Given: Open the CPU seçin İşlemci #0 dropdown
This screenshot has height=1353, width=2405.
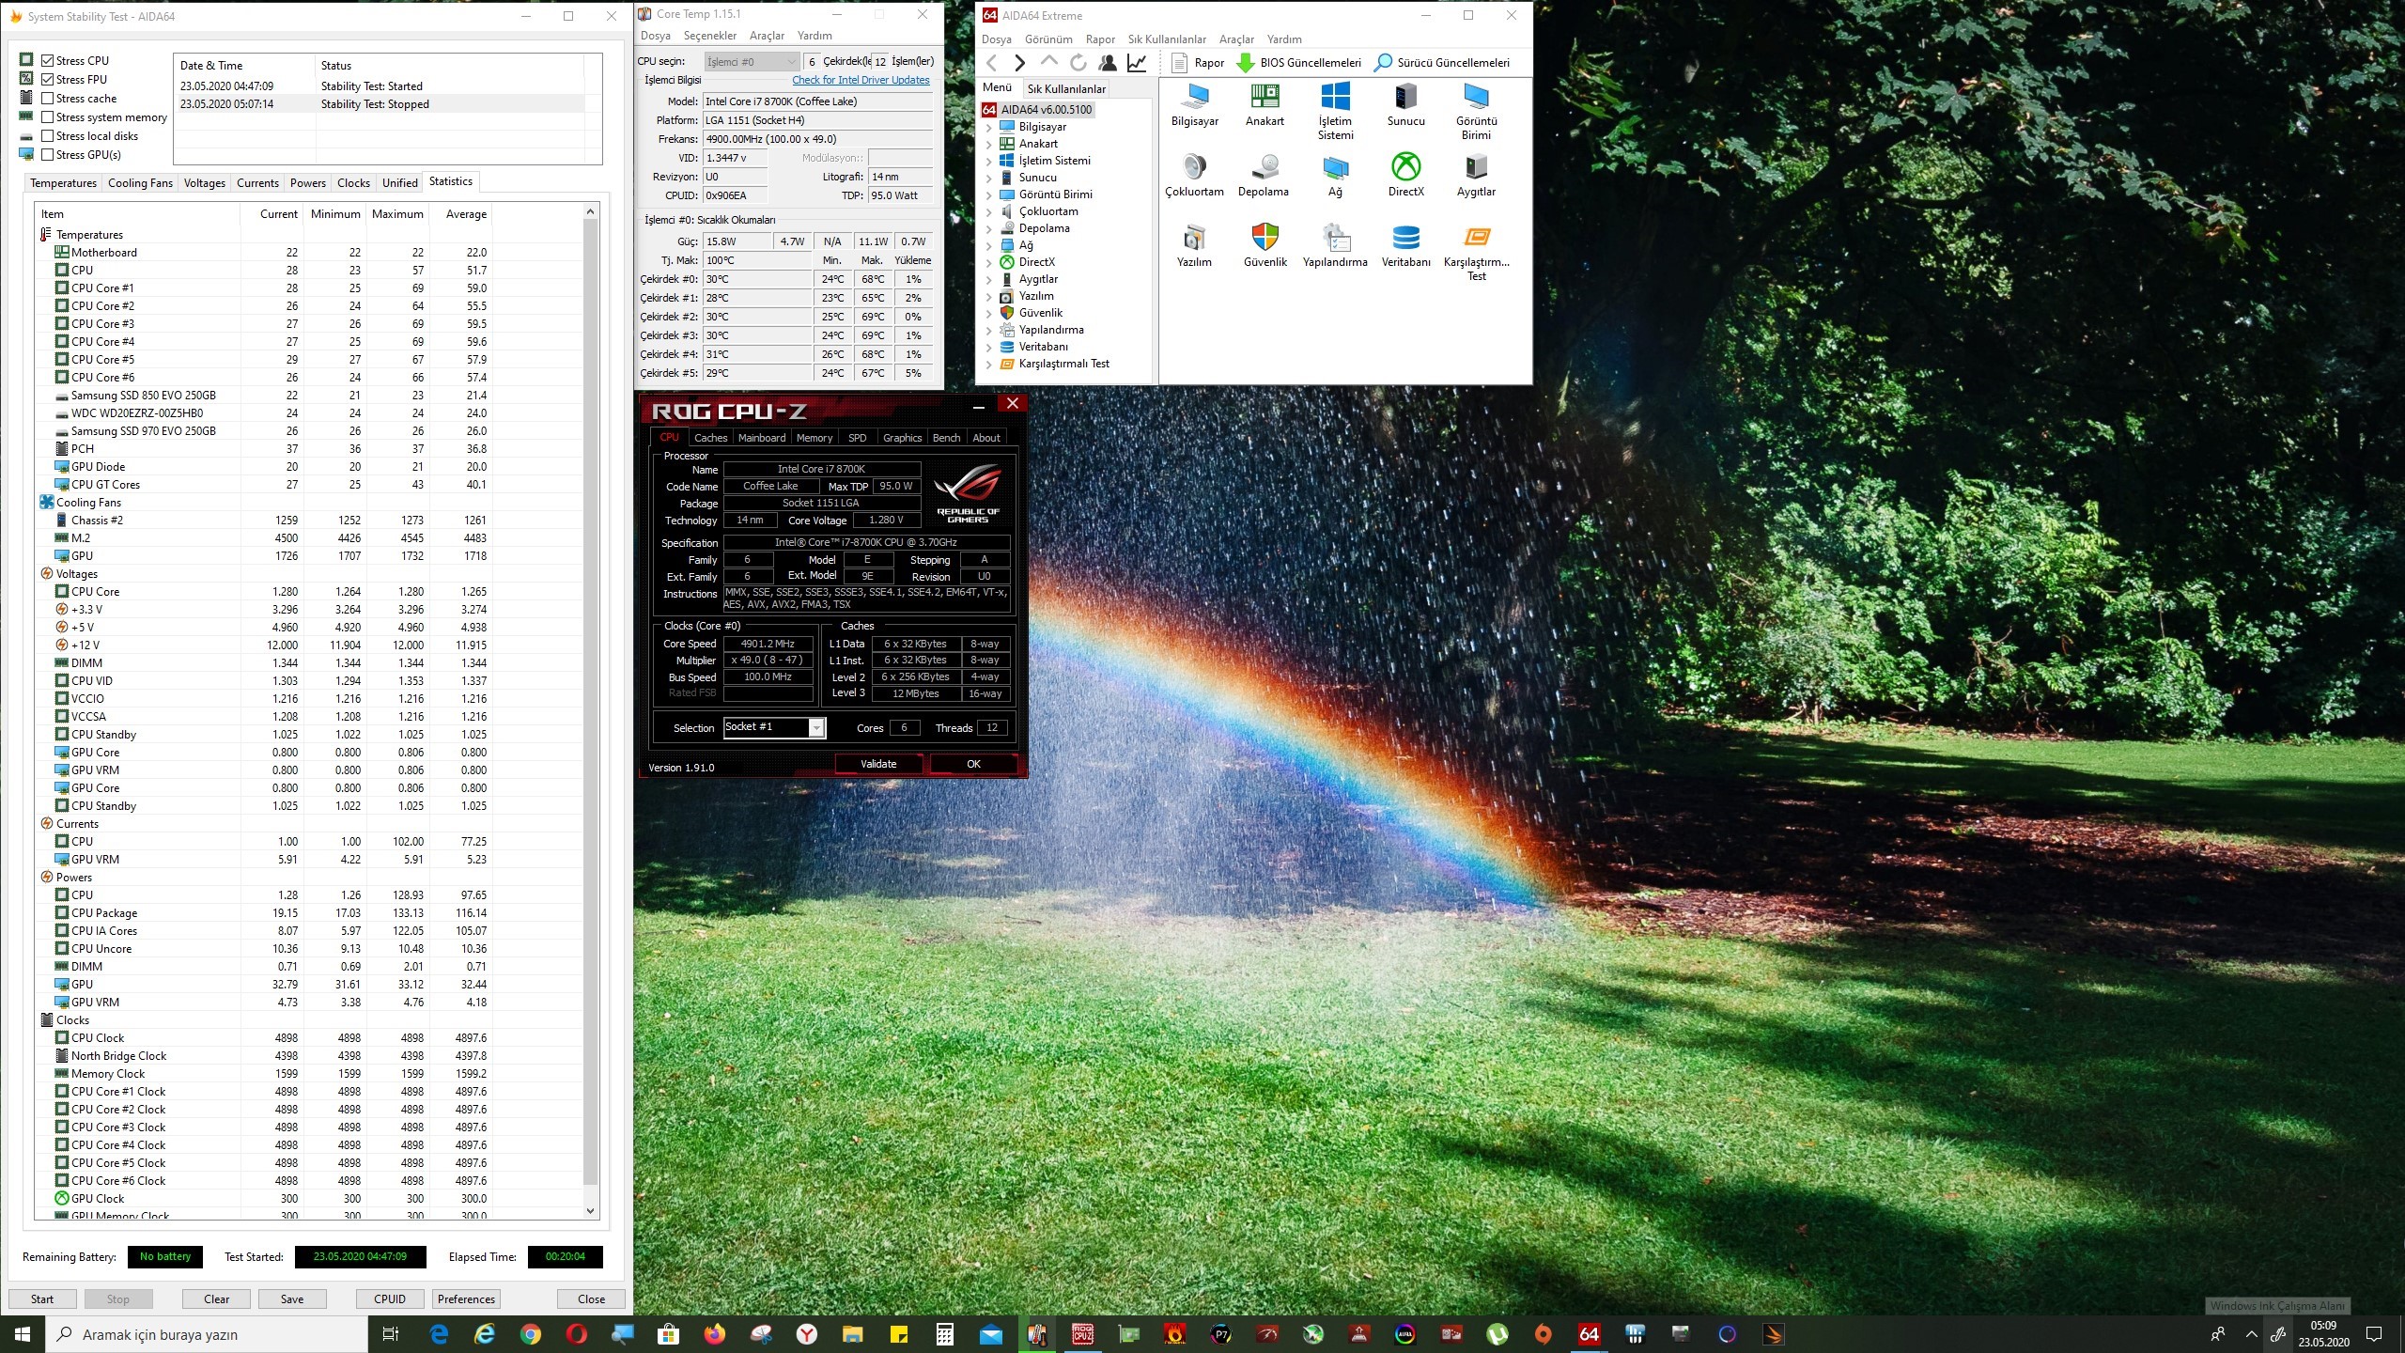Looking at the screenshot, I should 752,61.
